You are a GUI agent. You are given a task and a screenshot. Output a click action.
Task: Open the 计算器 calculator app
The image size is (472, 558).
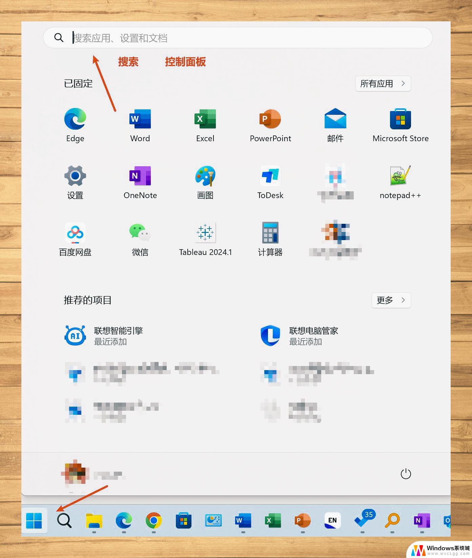pyautogui.click(x=270, y=239)
